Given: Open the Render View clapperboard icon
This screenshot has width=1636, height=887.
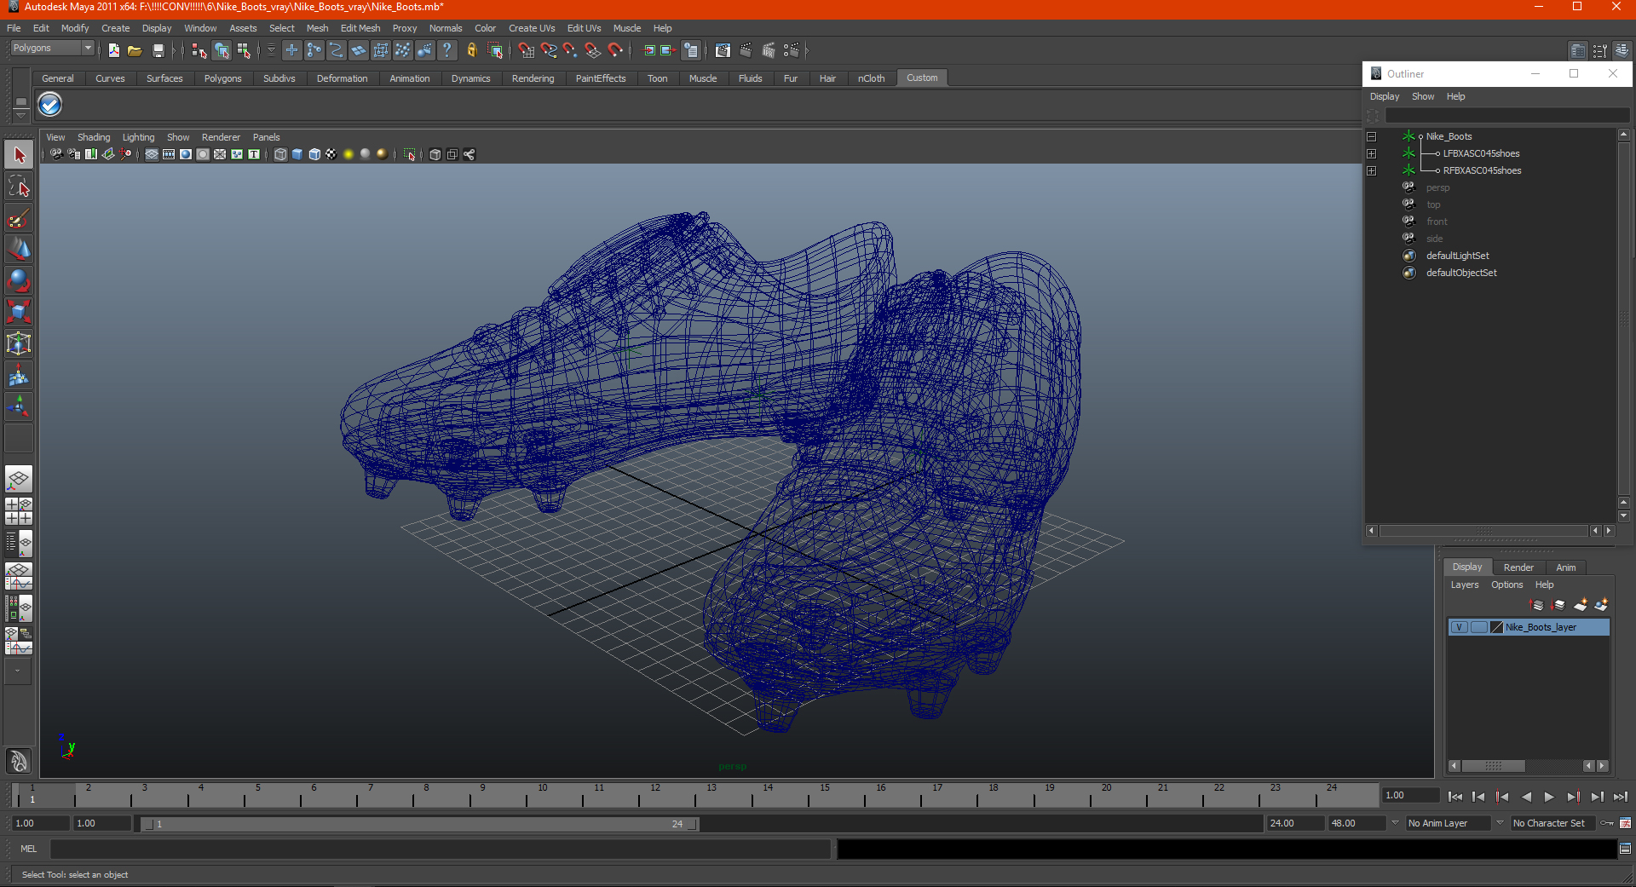Looking at the screenshot, I should (x=723, y=51).
